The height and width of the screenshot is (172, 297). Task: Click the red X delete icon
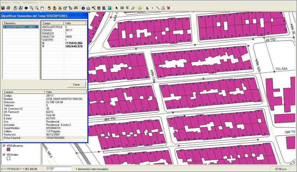[169, 8]
